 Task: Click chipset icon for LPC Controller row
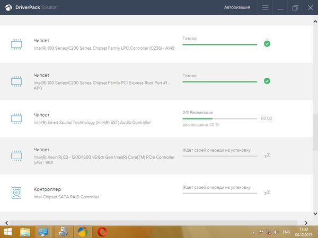coord(16,44)
